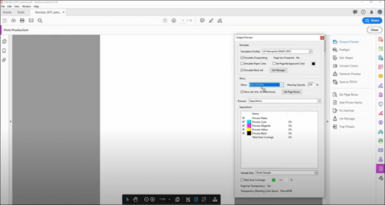
Task: Select the hand pan tool
Action: [135, 200]
